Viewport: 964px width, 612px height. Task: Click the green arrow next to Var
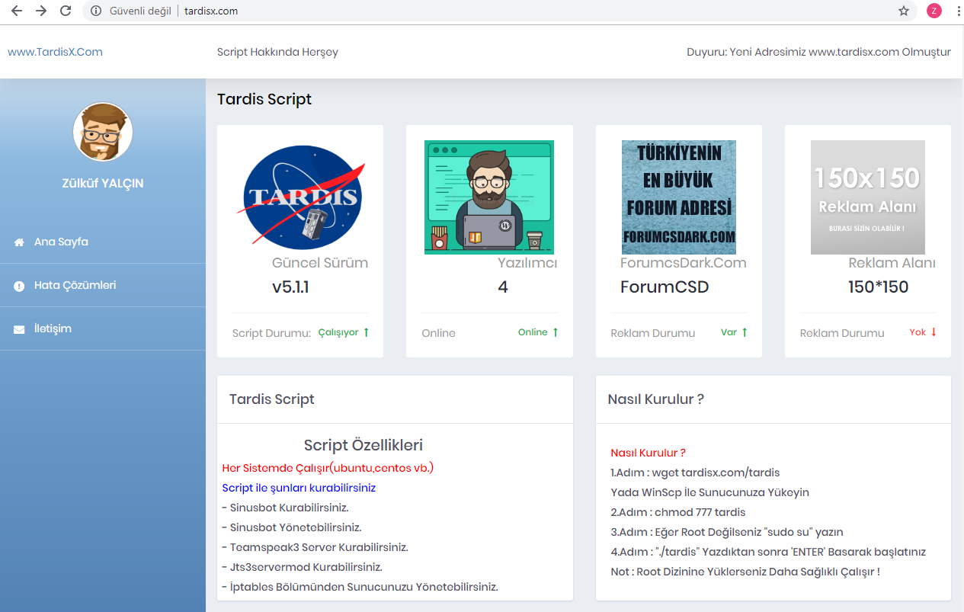(745, 332)
